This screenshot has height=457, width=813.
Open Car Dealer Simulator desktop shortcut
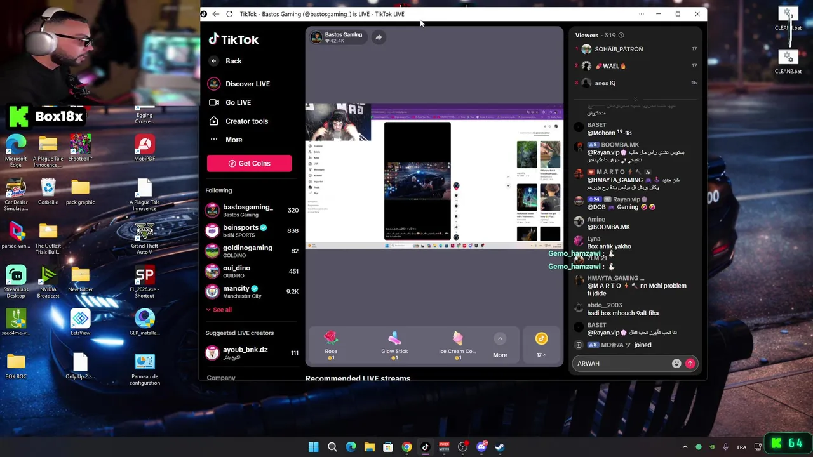[x=16, y=195]
